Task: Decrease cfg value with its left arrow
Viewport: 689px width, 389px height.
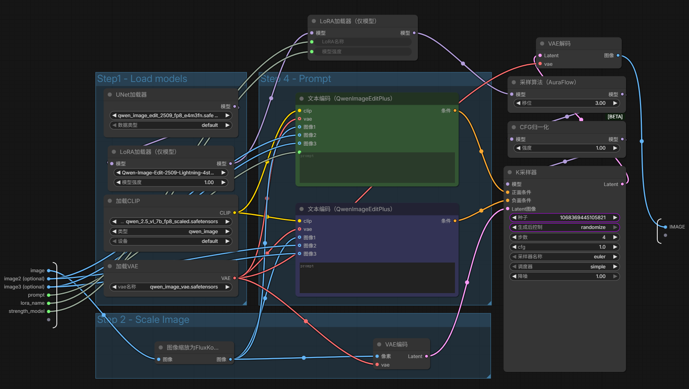Action: pyautogui.click(x=514, y=247)
